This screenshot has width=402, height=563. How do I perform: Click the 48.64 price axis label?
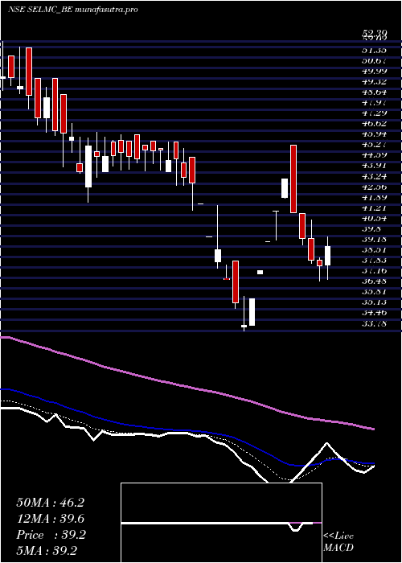click(373, 92)
